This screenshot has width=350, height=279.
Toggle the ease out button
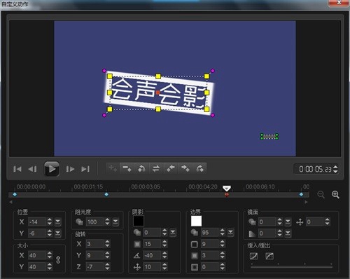click(x=269, y=256)
